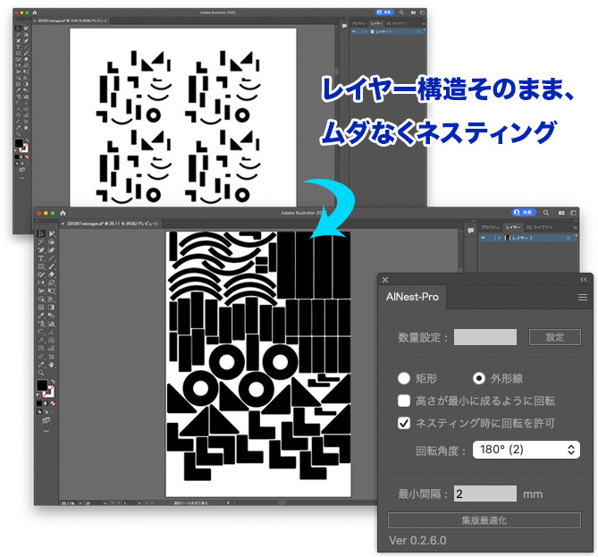Click the Home icon in back window
Screen dimensions: 598x557
pyautogui.click(x=35, y=13)
